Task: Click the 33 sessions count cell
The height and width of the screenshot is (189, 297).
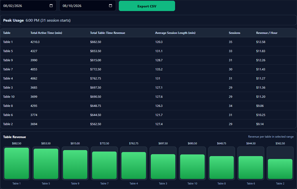Action: 231,51
